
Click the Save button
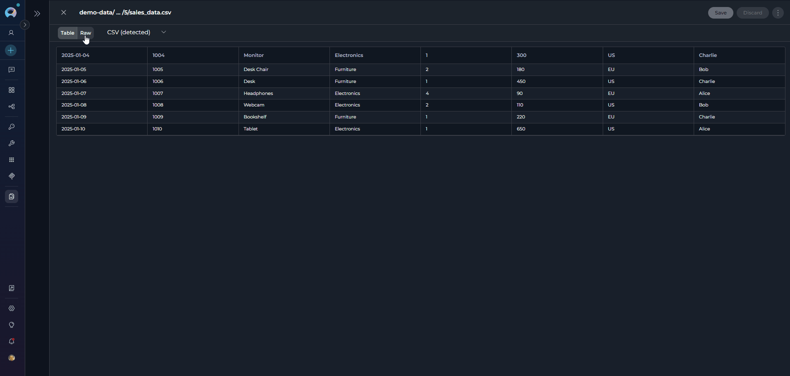point(721,13)
